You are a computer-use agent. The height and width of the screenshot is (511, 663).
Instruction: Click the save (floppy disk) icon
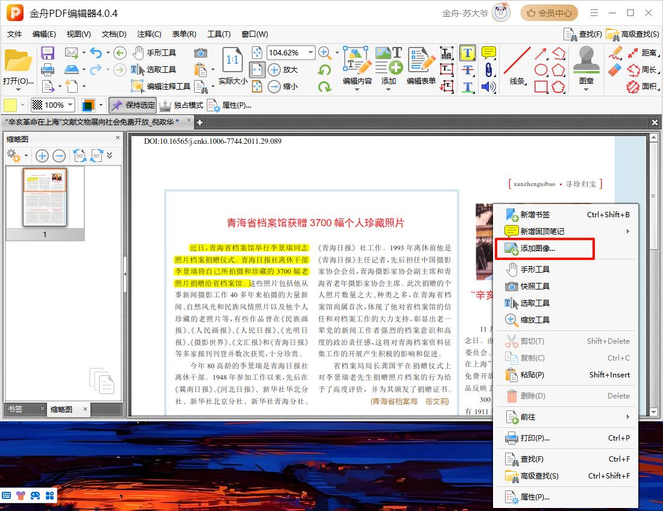point(48,53)
